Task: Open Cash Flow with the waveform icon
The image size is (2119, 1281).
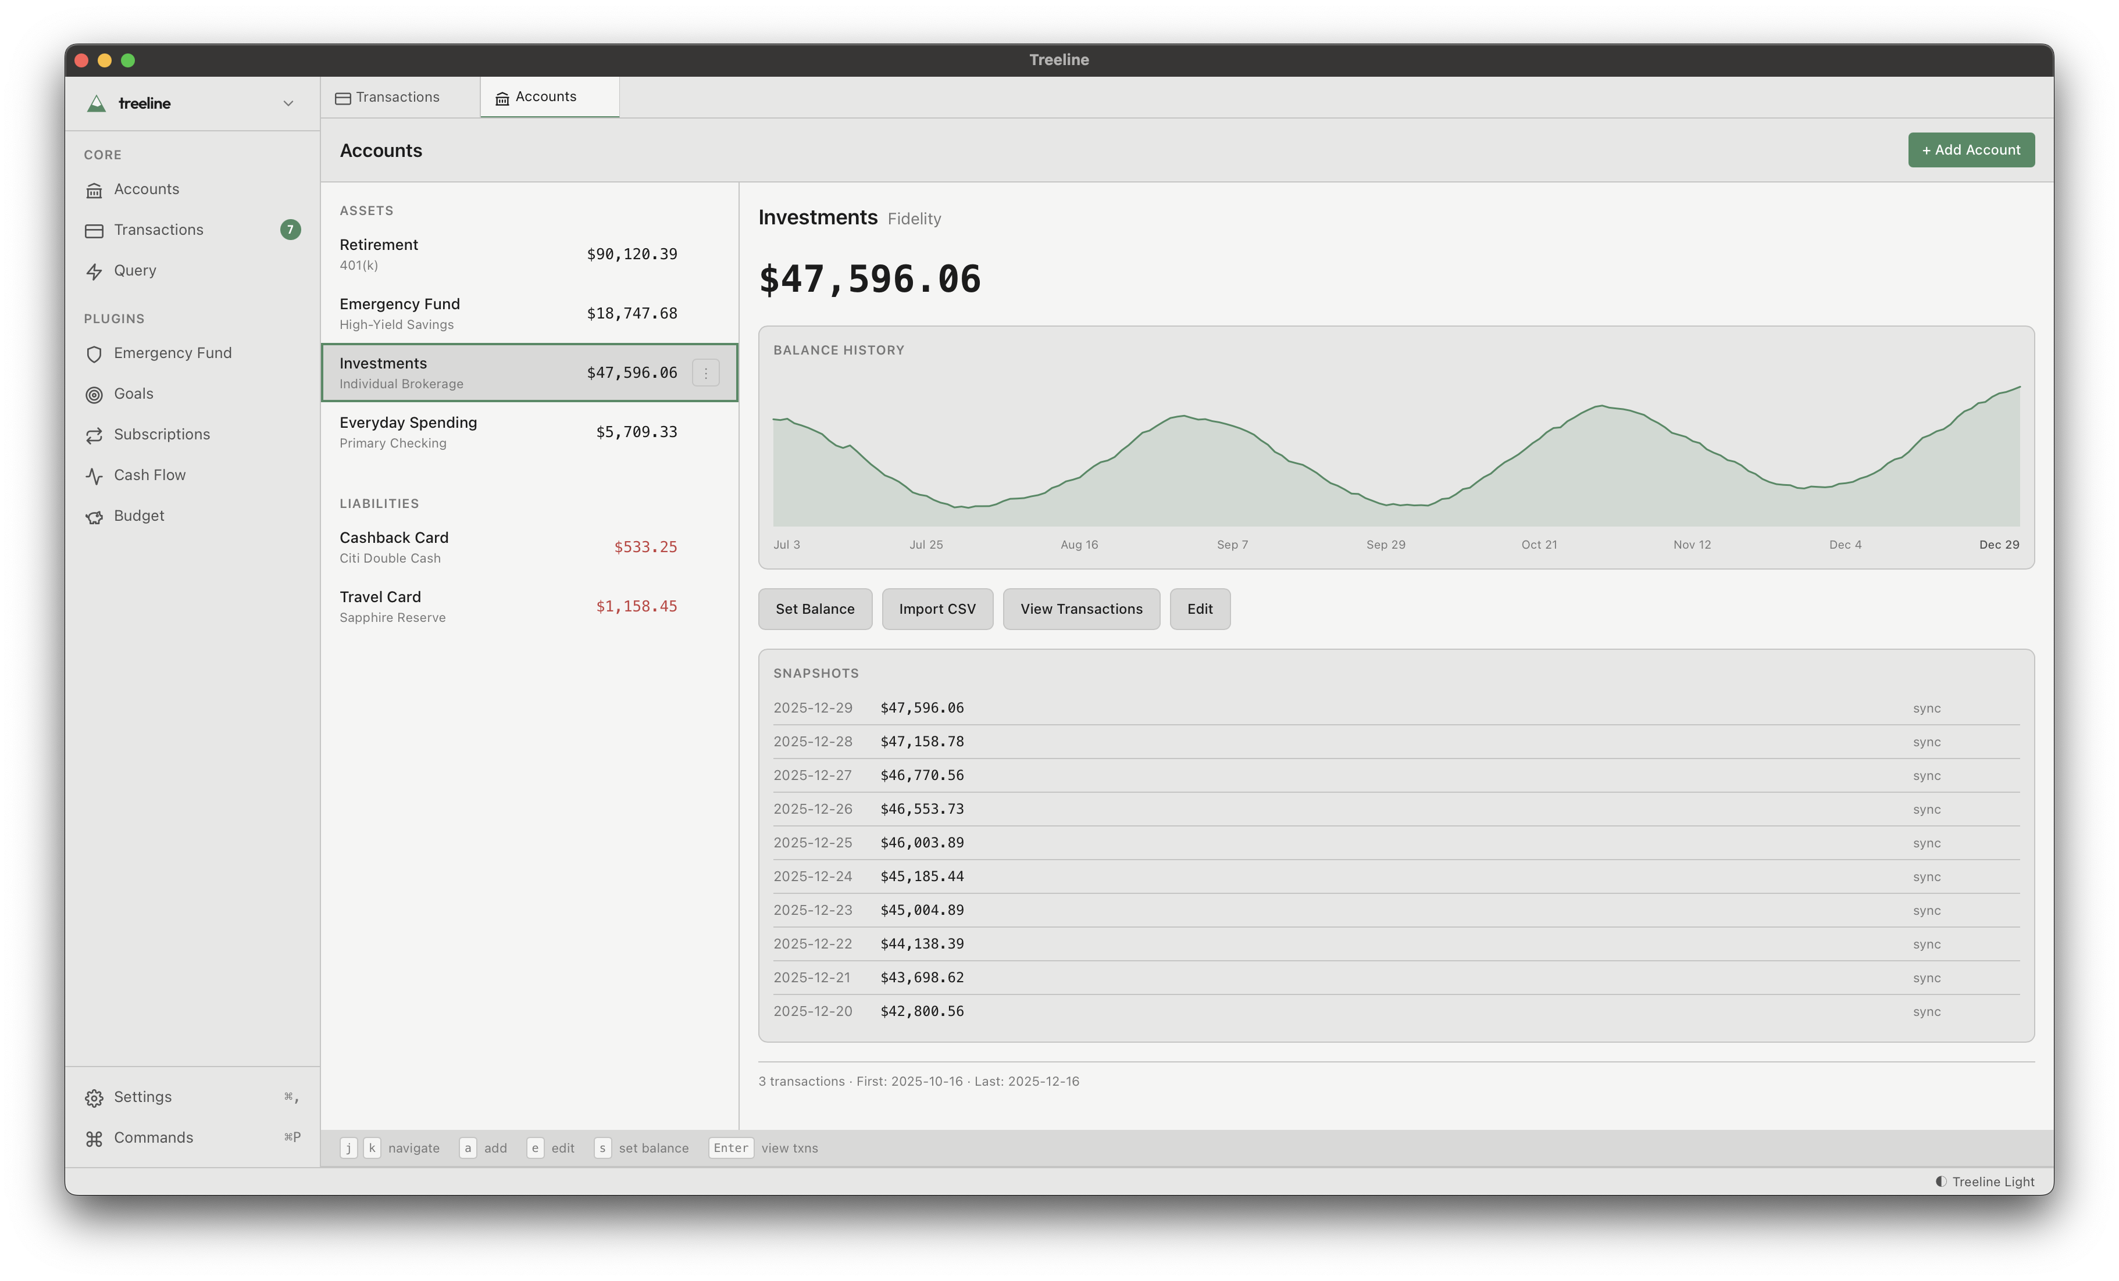Action: (x=95, y=475)
